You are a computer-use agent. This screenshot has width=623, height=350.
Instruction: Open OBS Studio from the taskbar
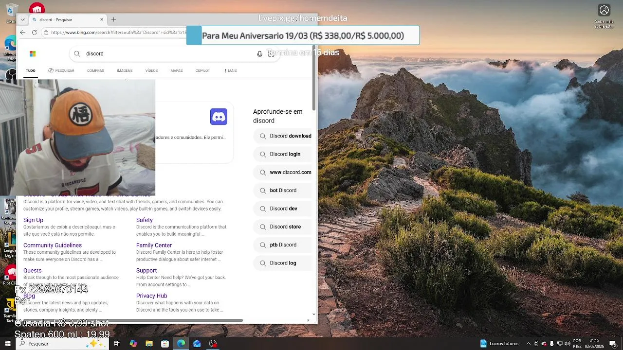(213, 344)
